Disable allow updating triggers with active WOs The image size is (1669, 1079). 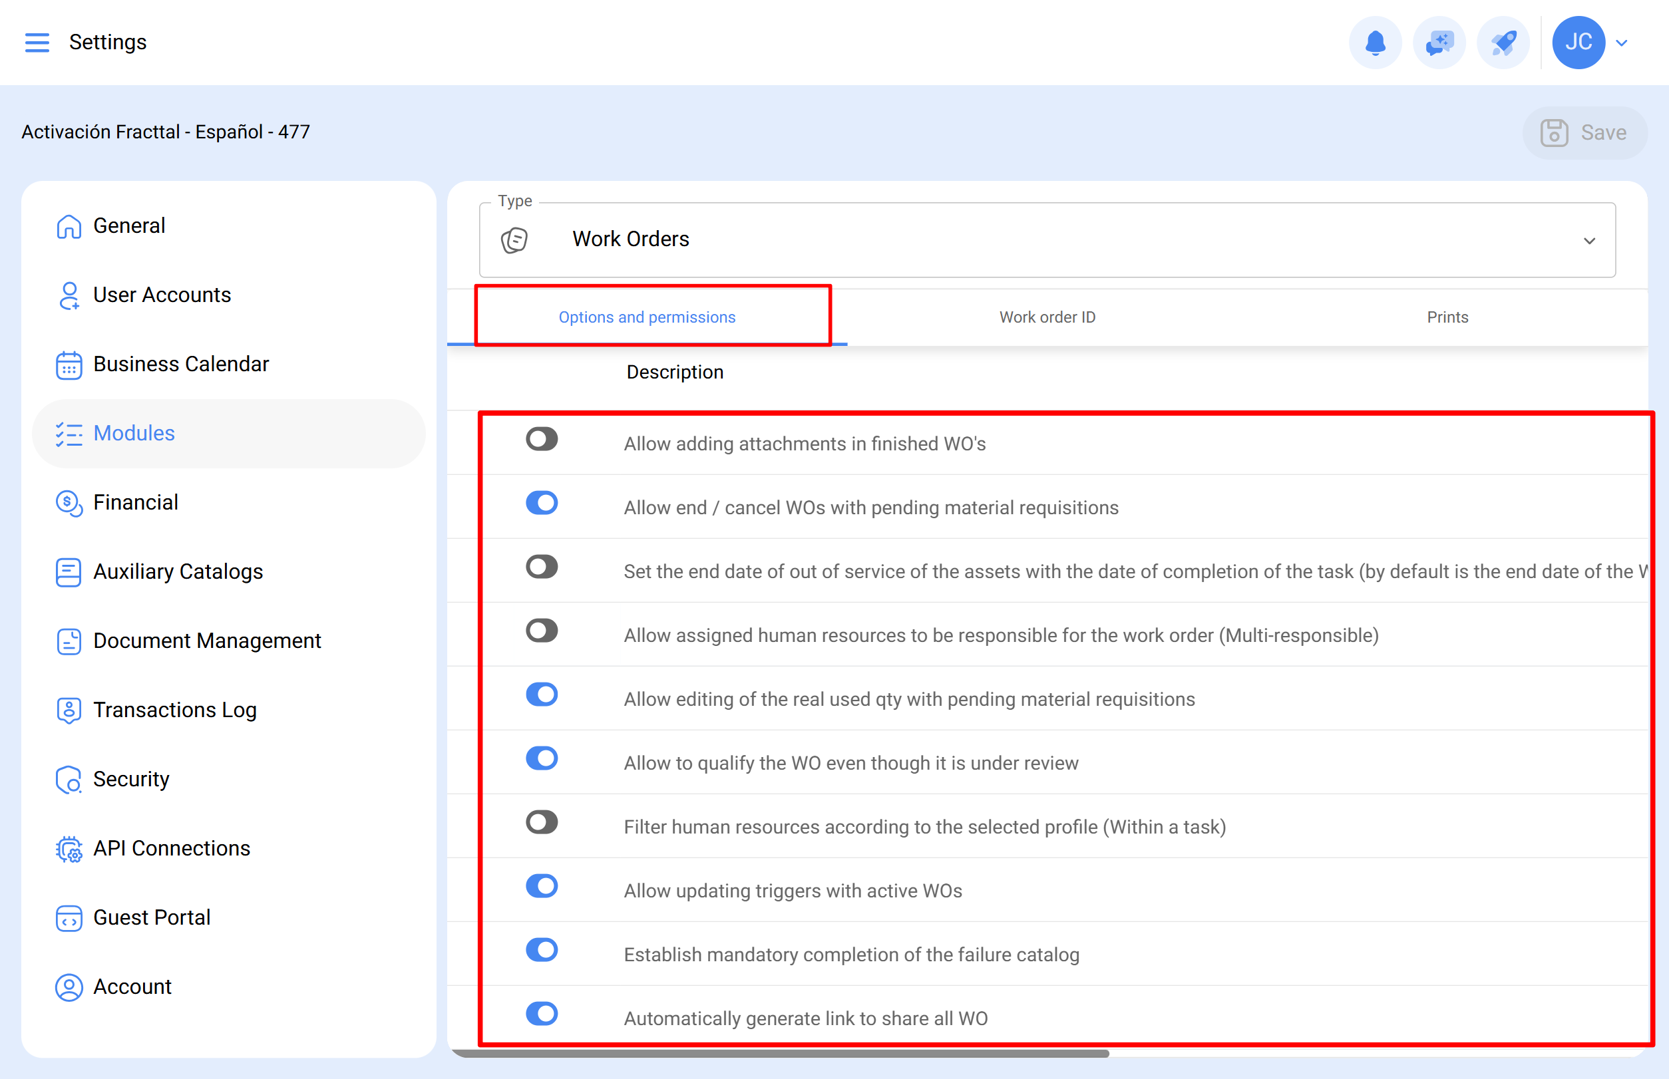click(542, 885)
